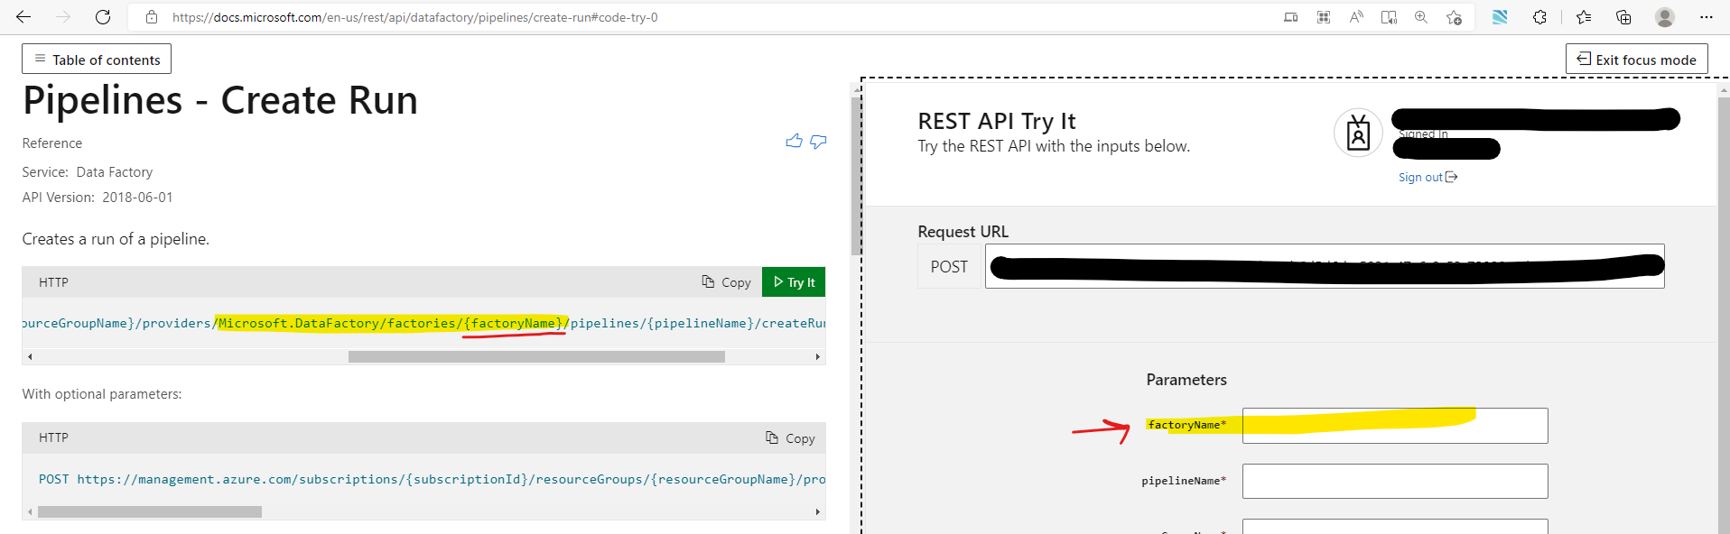Click the address bar URL
This screenshot has width=1730, height=534.
click(x=414, y=17)
